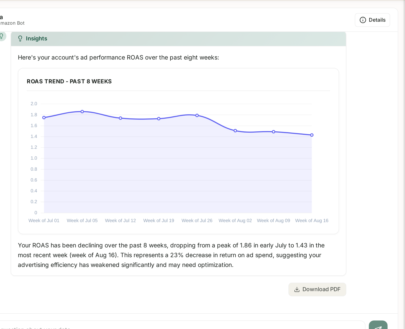
Task: Click the info icon in Details
Action: tap(363, 20)
